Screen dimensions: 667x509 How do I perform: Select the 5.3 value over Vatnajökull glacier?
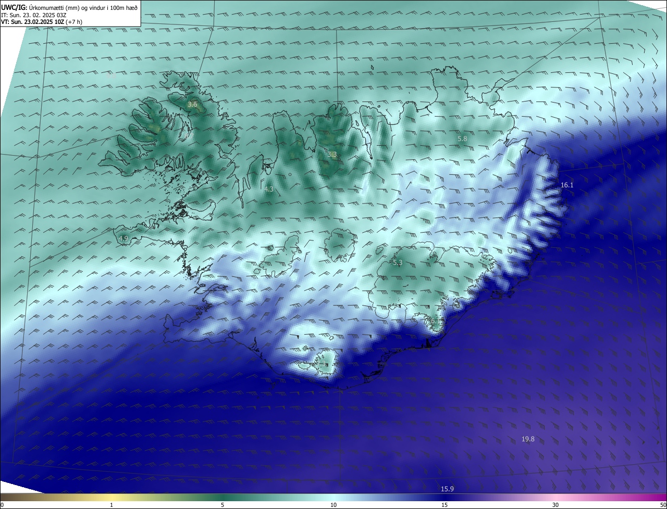[398, 263]
